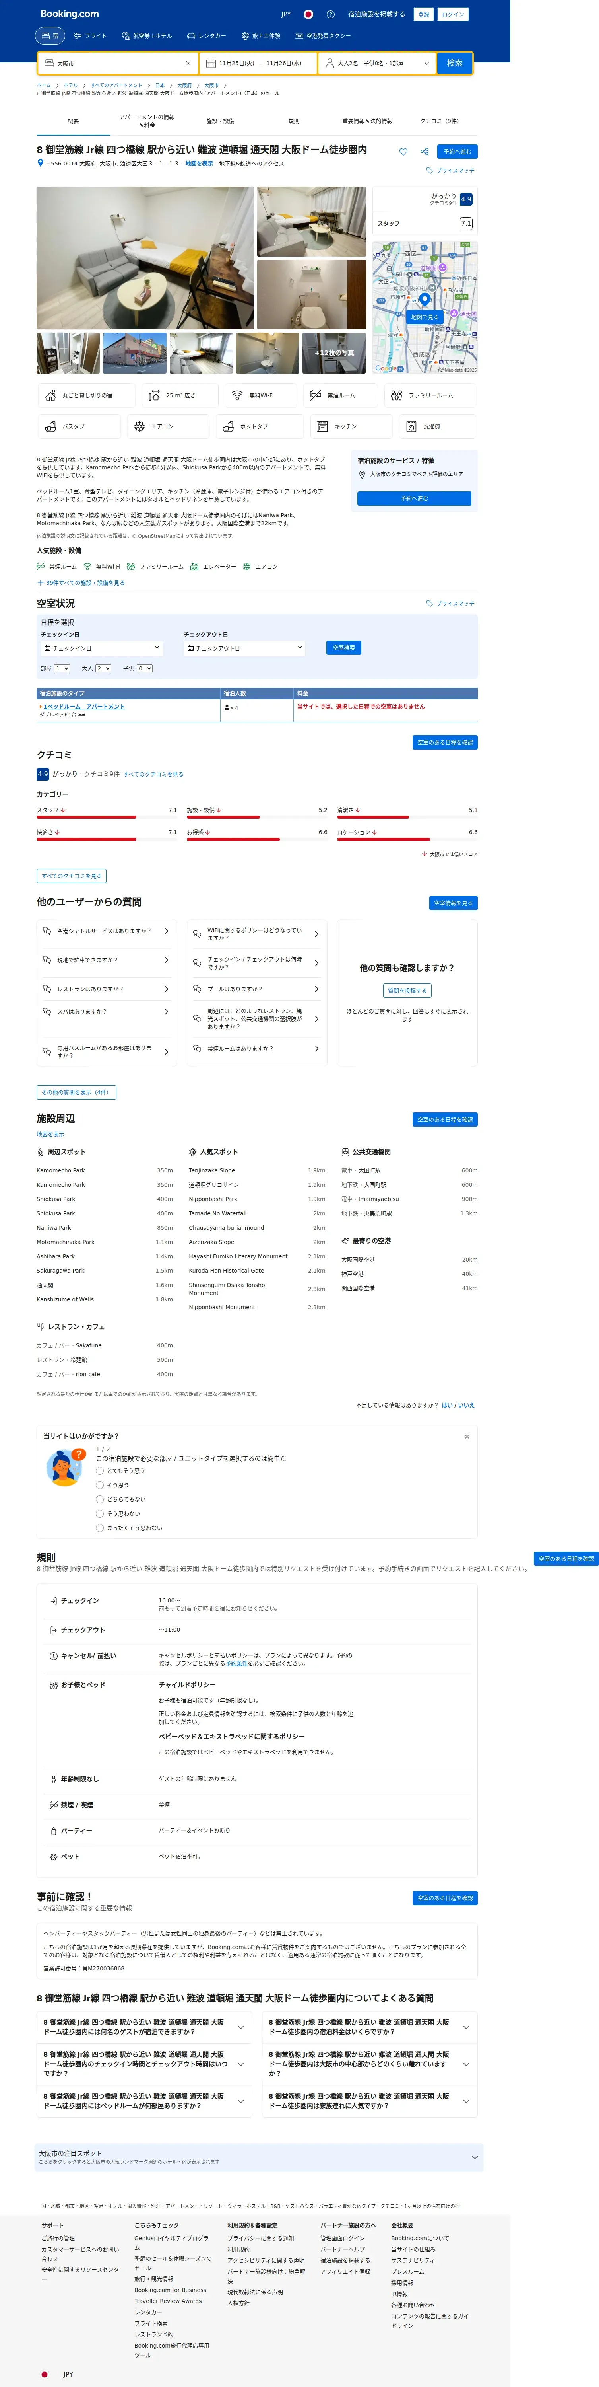Viewport: 599px width, 2387px height.
Task: Open the 1ベッドルーム アパートメント link
Action: (x=83, y=706)
